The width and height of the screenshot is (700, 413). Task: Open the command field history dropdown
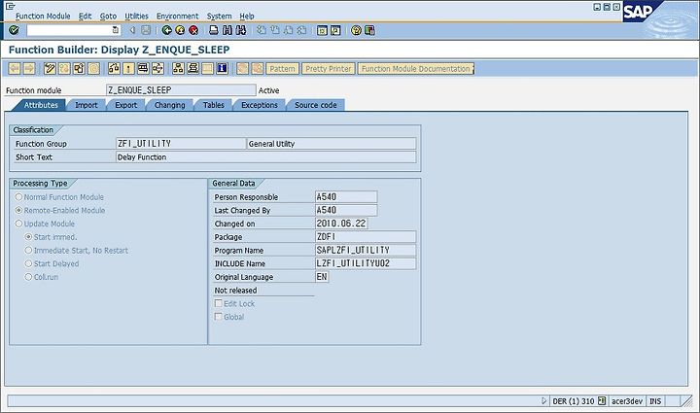pyautogui.click(x=116, y=30)
